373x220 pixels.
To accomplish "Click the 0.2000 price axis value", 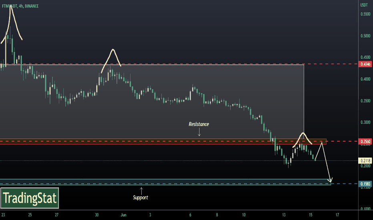I will coord(365,166).
